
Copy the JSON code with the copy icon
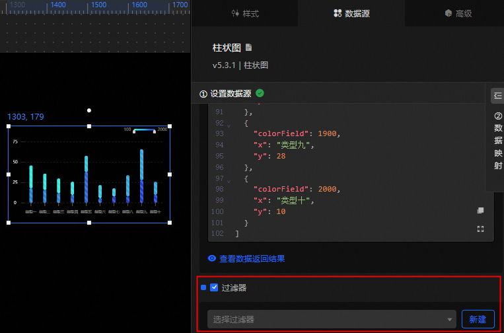point(480,211)
